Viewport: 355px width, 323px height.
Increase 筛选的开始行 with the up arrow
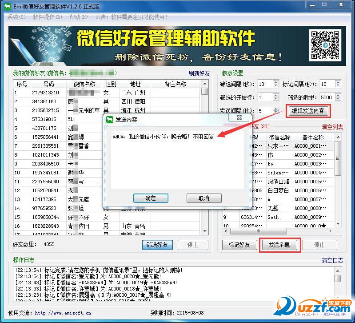pyautogui.click(x=276, y=95)
